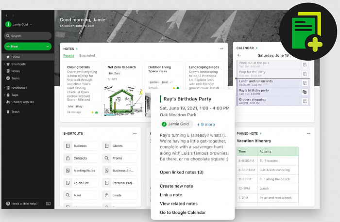The image size is (340, 222).
Task: Click the note icon beside Grocery shopping event
Action: click(x=305, y=101)
